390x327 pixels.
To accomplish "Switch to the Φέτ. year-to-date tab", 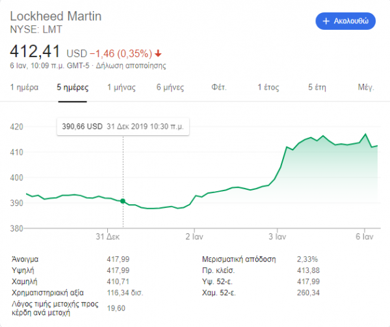I will (x=219, y=87).
